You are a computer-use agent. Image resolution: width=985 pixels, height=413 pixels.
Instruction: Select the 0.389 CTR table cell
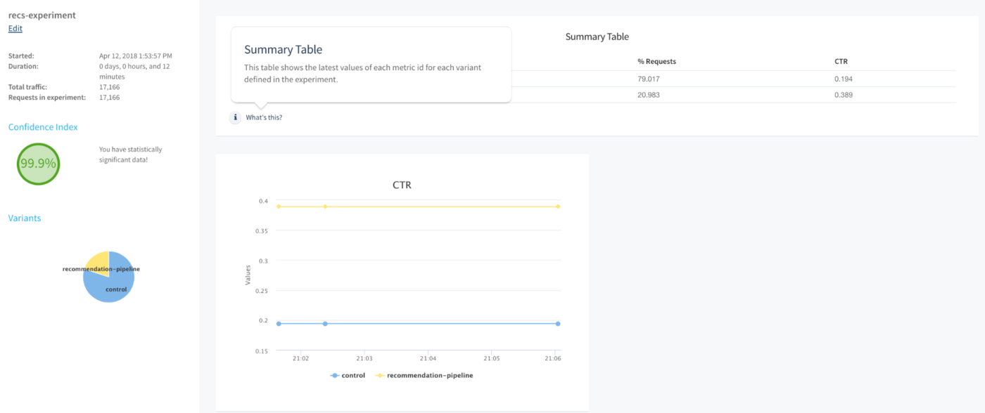click(844, 95)
